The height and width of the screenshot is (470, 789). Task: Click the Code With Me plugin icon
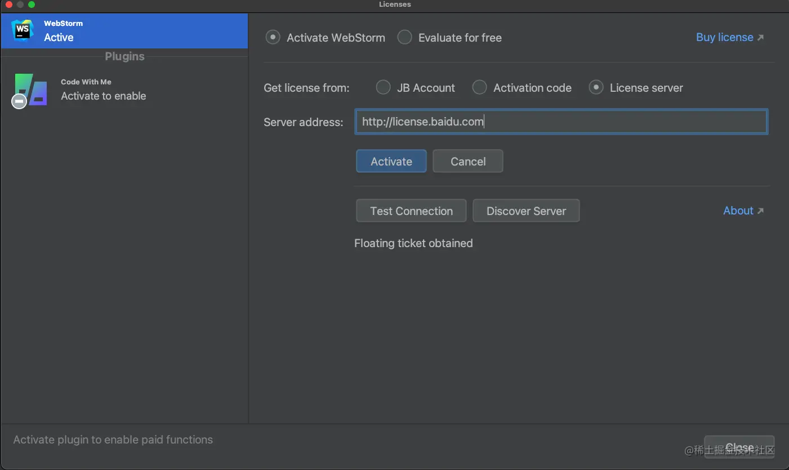pyautogui.click(x=30, y=90)
